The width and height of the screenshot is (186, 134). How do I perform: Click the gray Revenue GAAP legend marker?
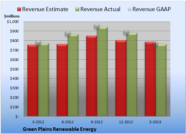coord(130,10)
